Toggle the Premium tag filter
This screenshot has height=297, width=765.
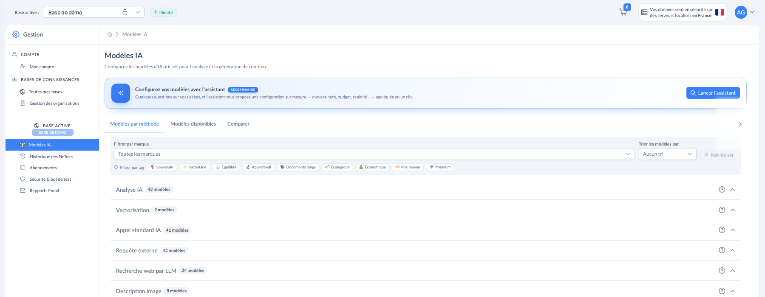(x=440, y=167)
